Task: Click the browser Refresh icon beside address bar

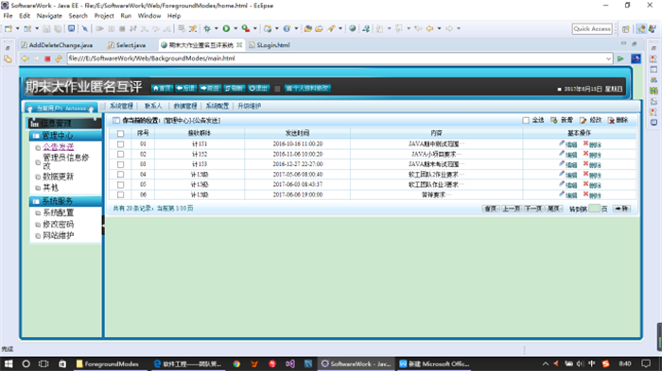Action: point(59,59)
